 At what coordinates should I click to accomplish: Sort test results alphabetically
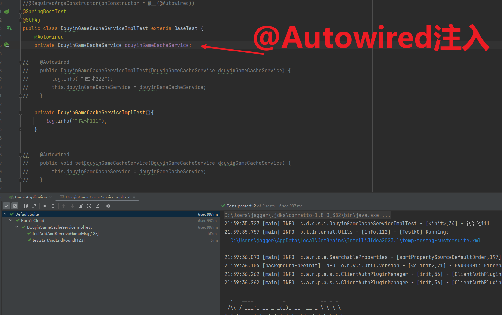tap(26, 206)
